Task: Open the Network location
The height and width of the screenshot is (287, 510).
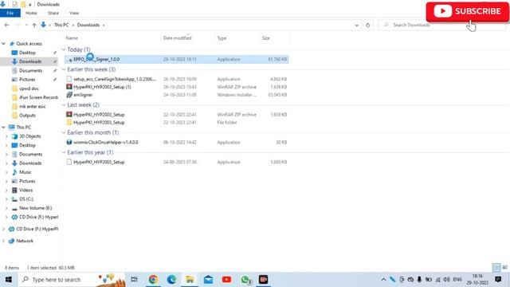Action: (25, 241)
